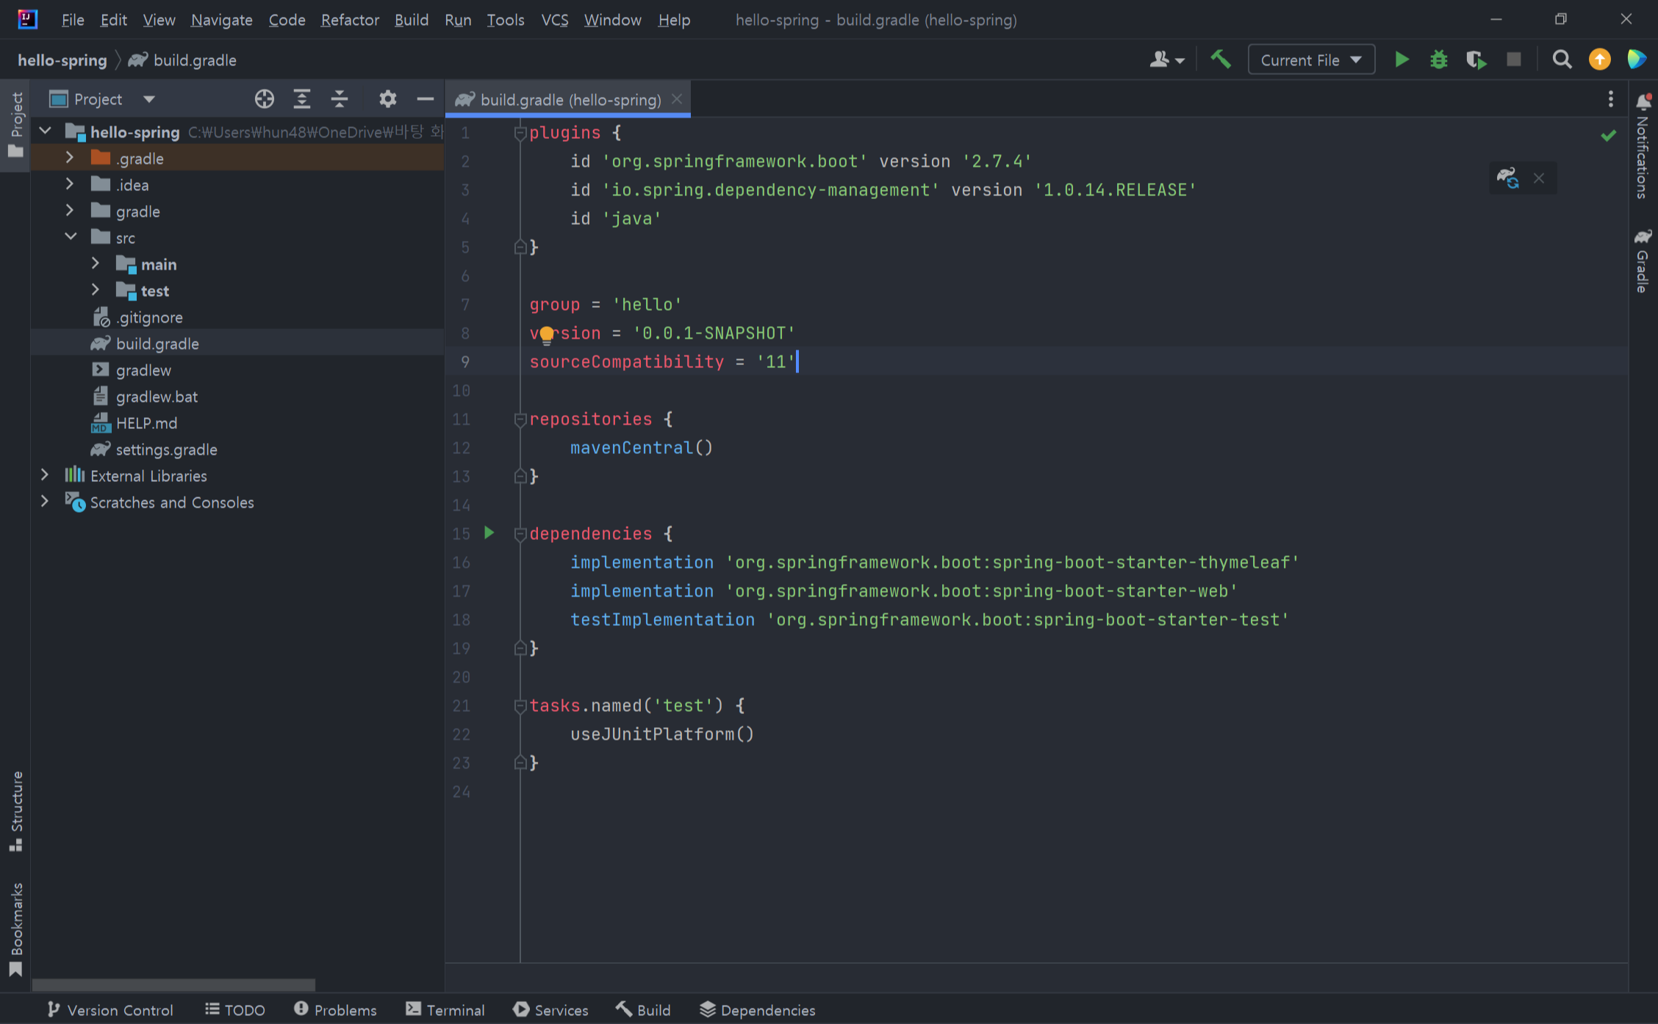Click the Select Opened File crosshair icon
Viewport: 1658px width, 1024px height.
pyautogui.click(x=264, y=99)
